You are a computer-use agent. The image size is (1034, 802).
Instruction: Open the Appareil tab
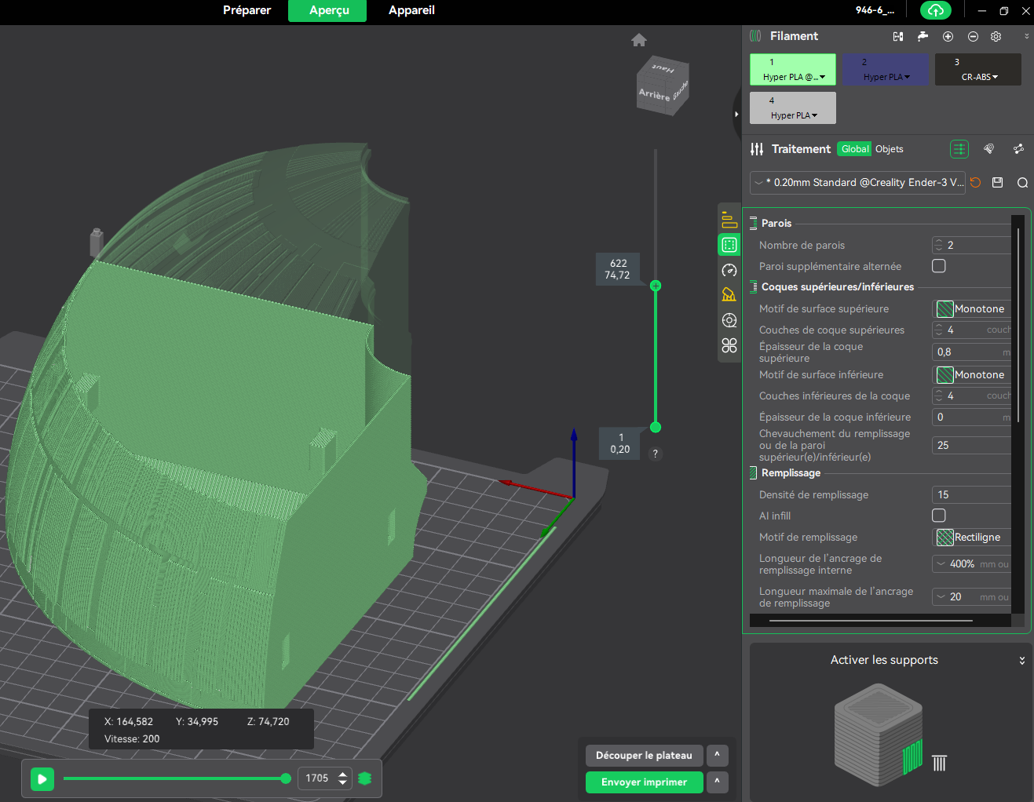tap(411, 10)
